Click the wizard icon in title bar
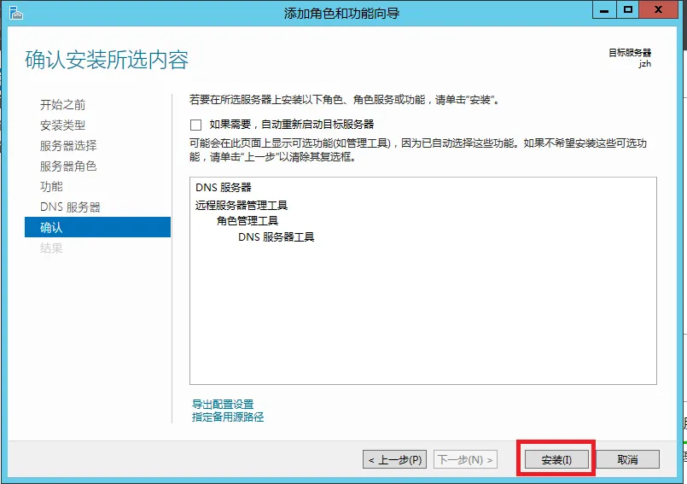687x484 pixels. [15, 13]
